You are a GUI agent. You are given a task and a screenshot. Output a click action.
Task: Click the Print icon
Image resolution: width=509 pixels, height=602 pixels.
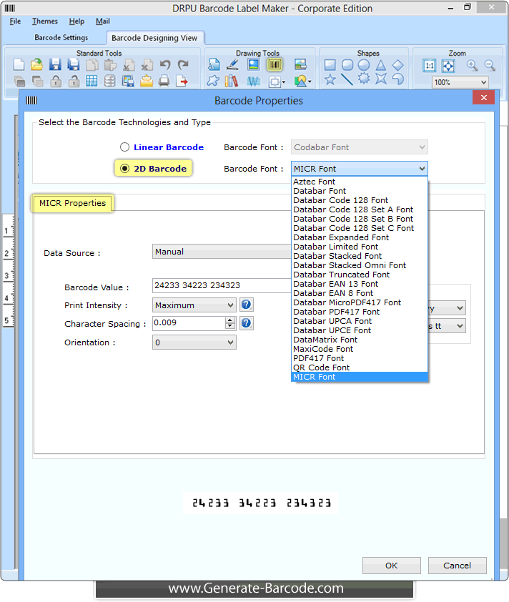pos(164,81)
